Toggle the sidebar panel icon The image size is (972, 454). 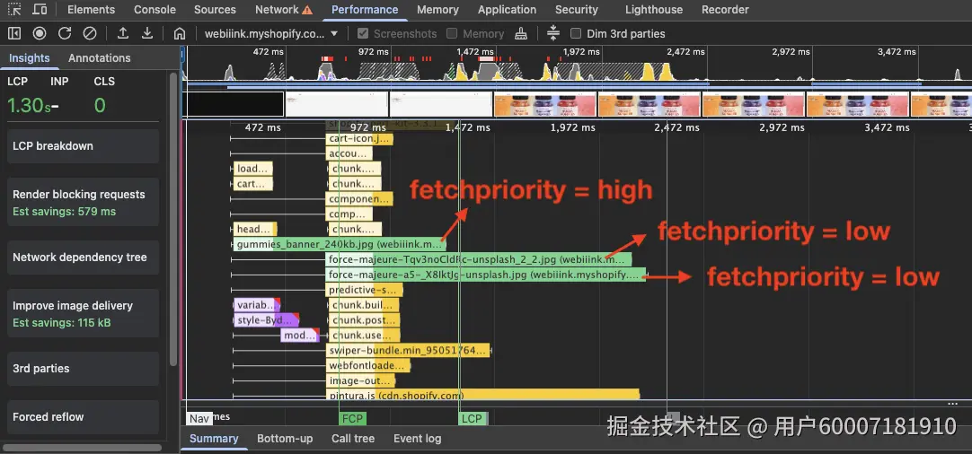pyautogui.click(x=14, y=33)
